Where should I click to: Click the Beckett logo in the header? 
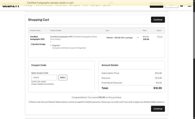[x=11, y=5]
